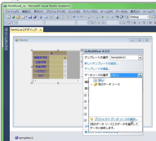Click the Break All pause icon
This screenshot has width=156, height=141.
(x=107, y=17)
